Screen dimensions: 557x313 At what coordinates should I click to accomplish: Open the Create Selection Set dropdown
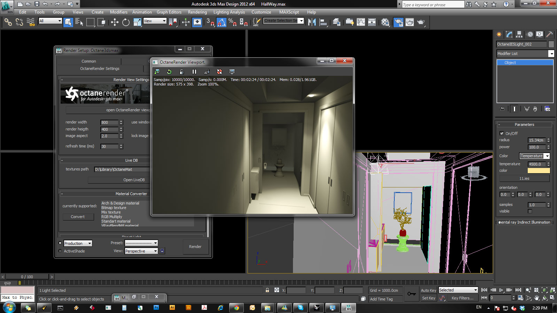pos(284,21)
